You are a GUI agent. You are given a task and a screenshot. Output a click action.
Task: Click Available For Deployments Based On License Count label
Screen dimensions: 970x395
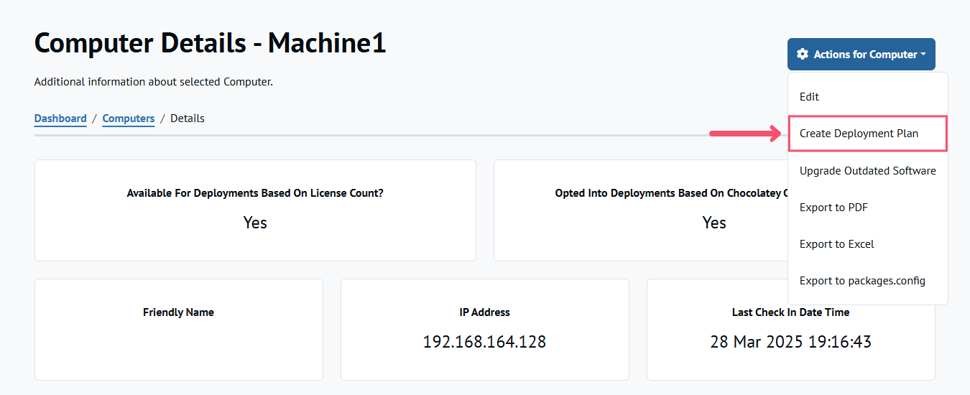[x=255, y=193]
